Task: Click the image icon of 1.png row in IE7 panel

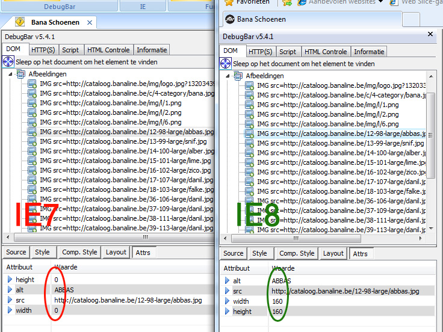Action: pyautogui.click(x=32, y=103)
